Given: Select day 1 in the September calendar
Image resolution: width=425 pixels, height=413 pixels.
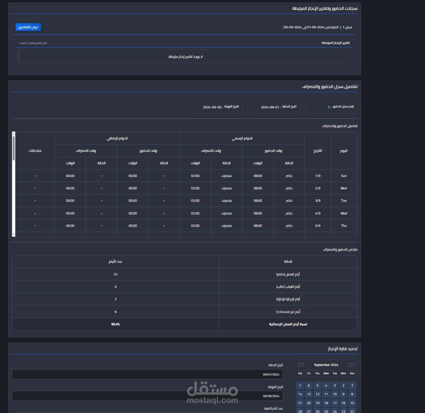Looking at the screenshot, I should pos(352,385).
